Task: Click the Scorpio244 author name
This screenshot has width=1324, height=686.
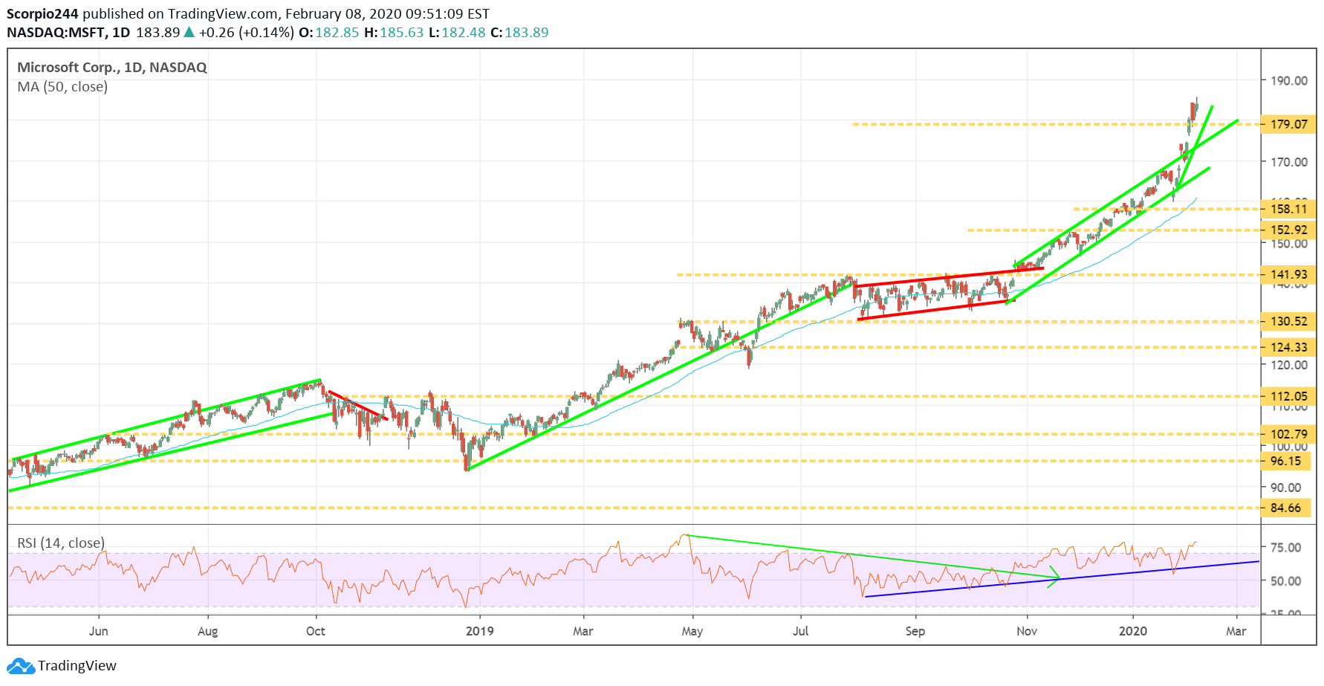Action: [42, 13]
